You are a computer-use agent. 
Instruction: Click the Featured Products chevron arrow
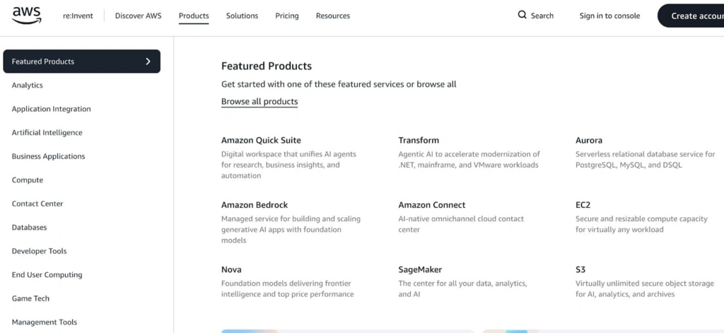point(148,62)
